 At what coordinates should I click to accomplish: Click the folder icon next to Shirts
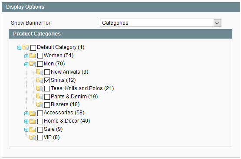(x=40, y=80)
